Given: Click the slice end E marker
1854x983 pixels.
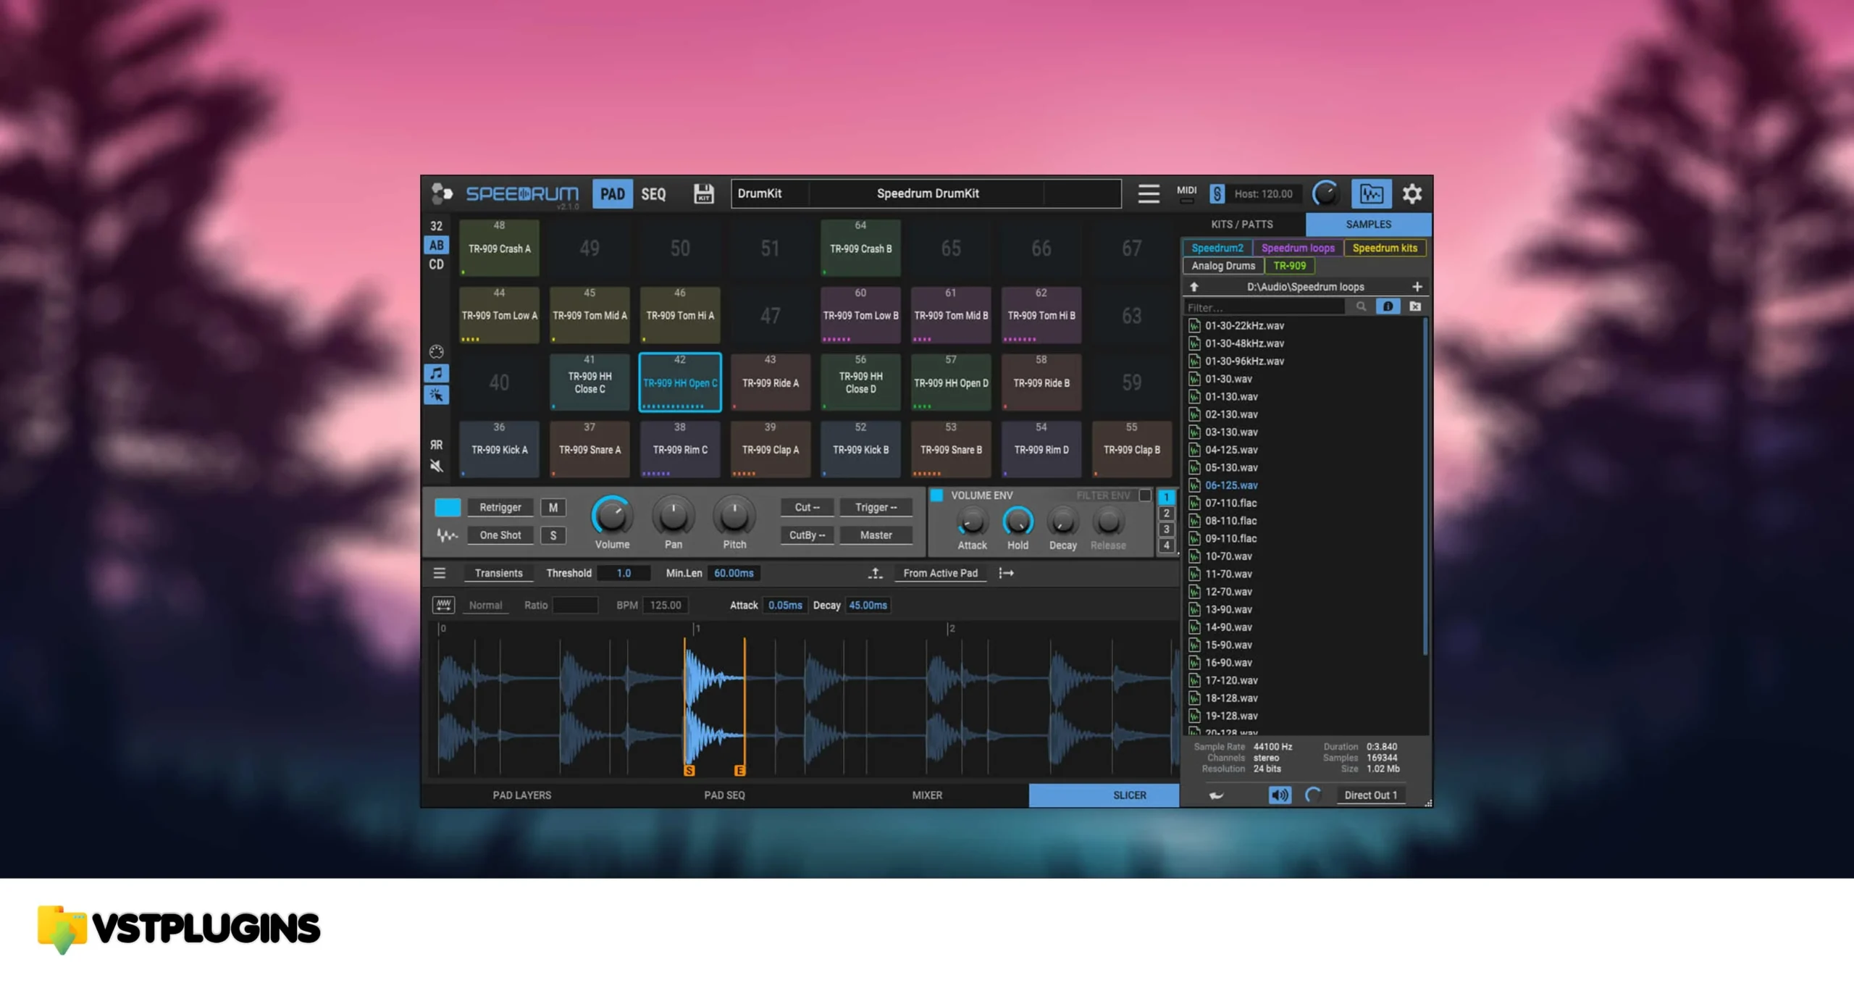Looking at the screenshot, I should pyautogui.click(x=739, y=771).
